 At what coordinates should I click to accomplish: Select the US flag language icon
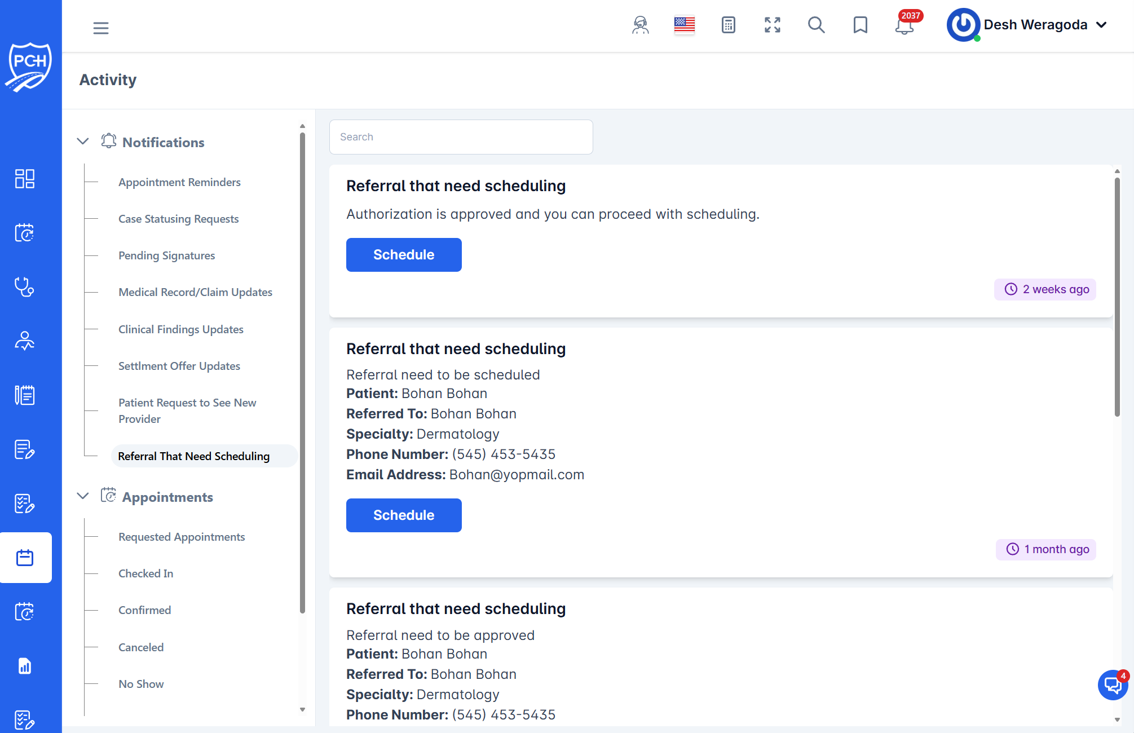tap(684, 25)
